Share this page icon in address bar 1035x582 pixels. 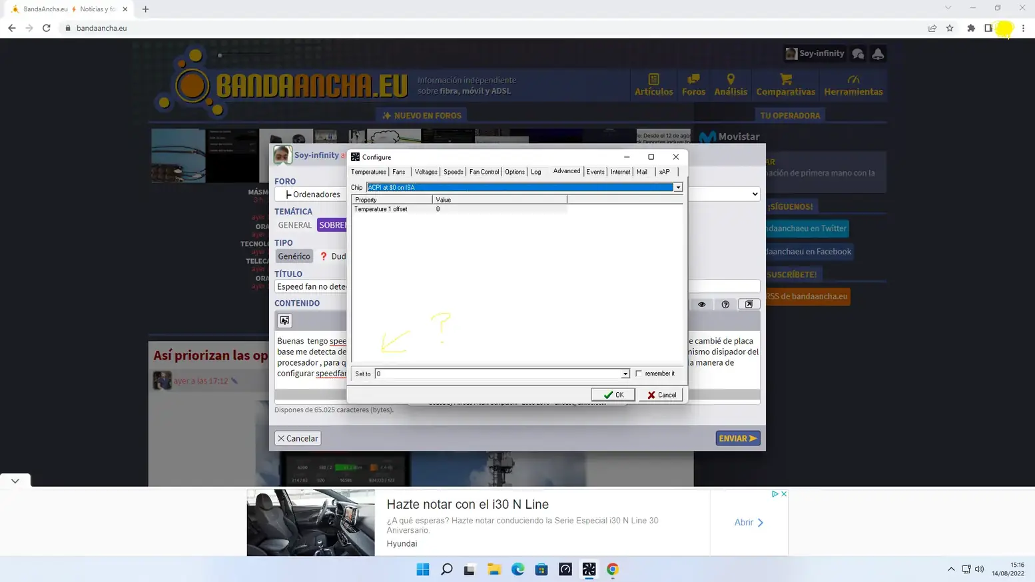932,28
